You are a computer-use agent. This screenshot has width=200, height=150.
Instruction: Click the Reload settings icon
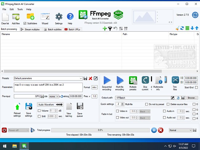(17, 107)
